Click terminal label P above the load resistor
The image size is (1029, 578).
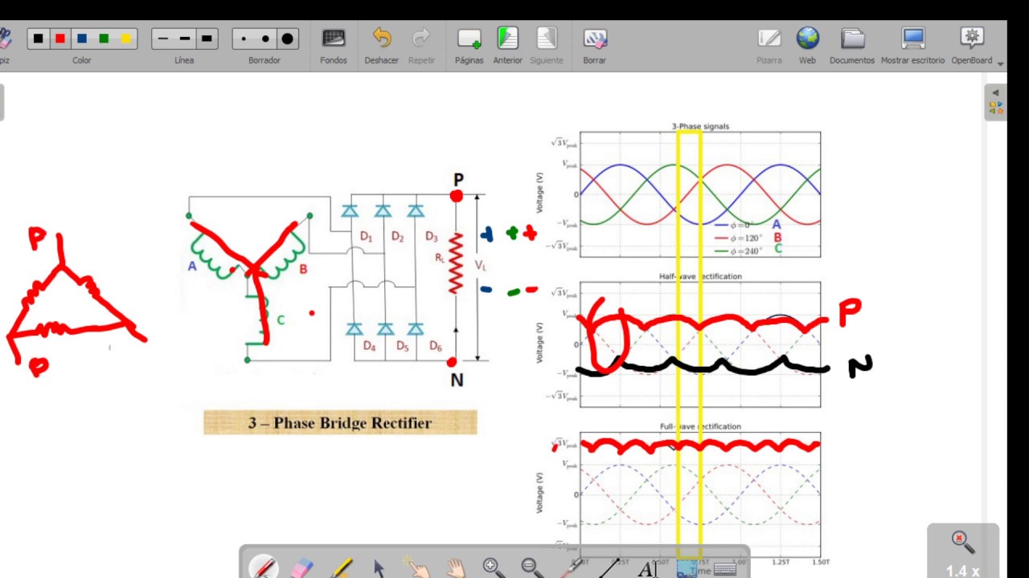coord(458,180)
